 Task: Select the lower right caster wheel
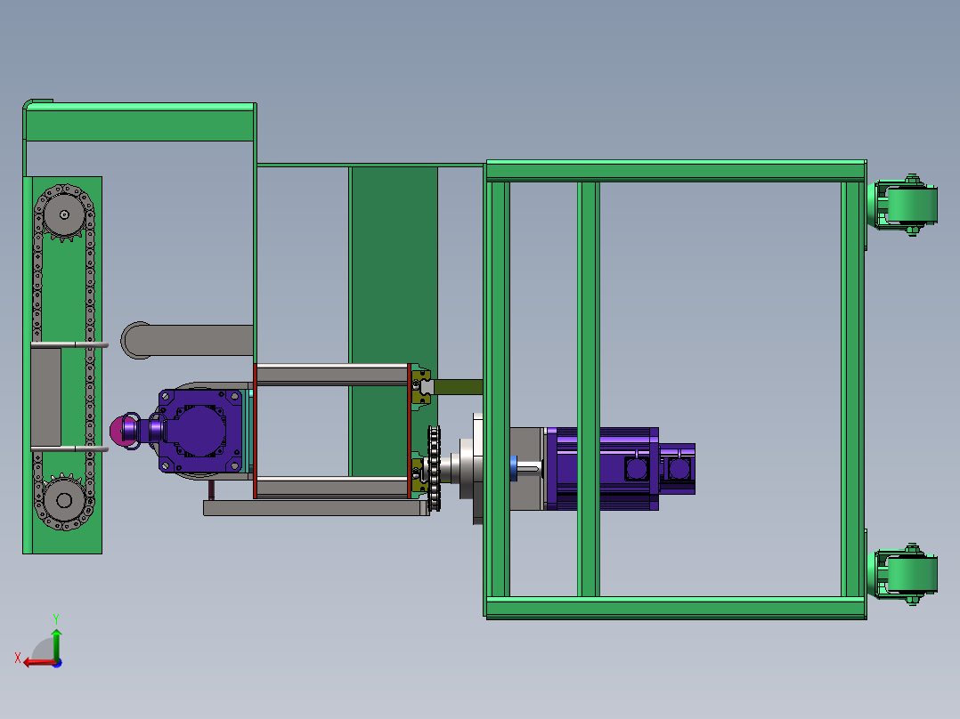coord(911,574)
